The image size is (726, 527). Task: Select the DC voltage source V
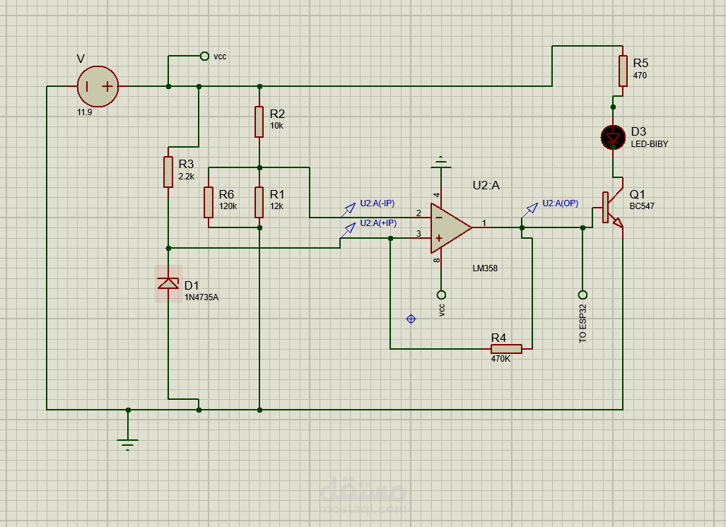point(98,86)
